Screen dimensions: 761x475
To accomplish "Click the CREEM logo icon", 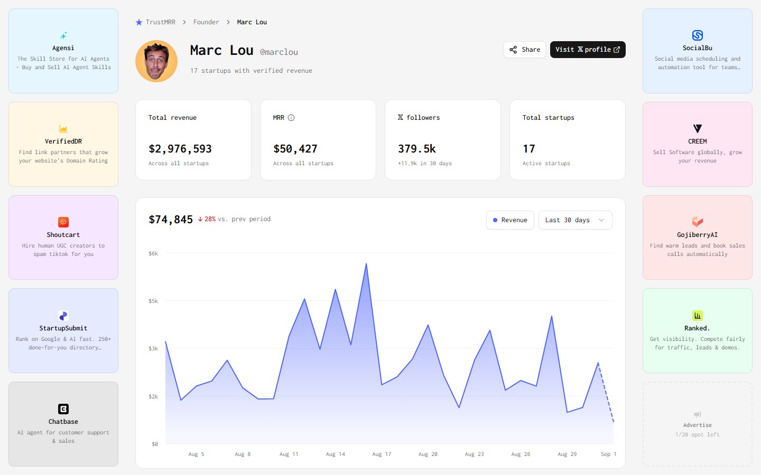I will click(x=698, y=129).
